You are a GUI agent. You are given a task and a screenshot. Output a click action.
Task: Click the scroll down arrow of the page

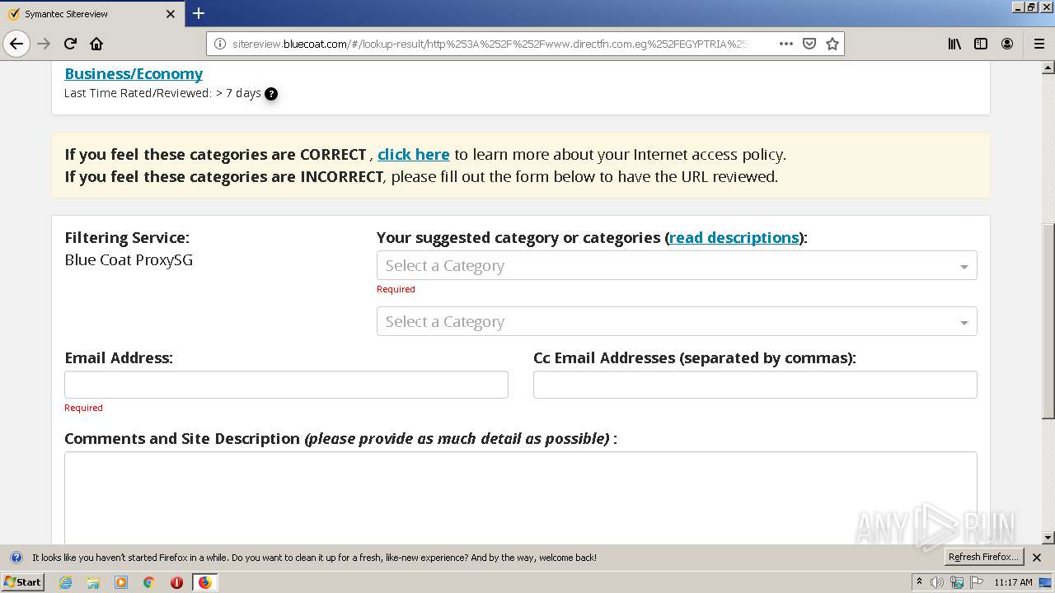pyautogui.click(x=1048, y=538)
